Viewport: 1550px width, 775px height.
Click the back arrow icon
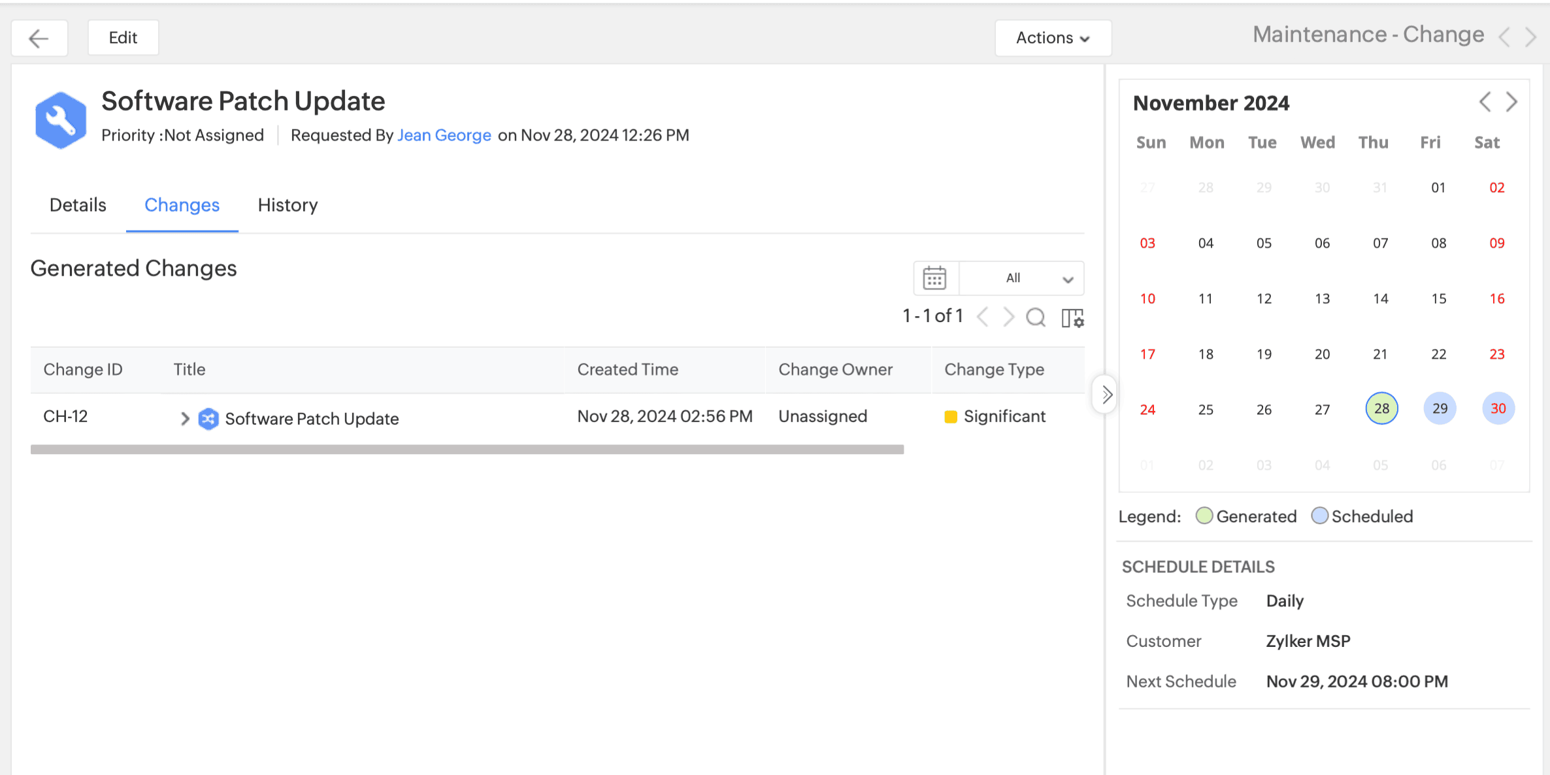click(39, 38)
